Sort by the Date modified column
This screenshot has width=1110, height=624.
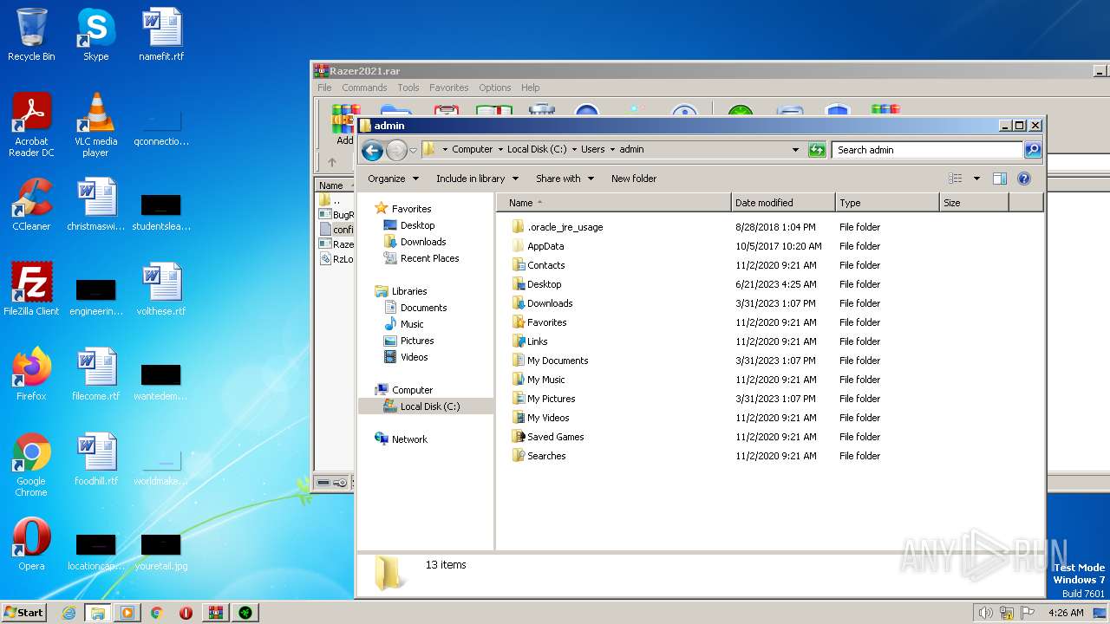(x=783, y=203)
